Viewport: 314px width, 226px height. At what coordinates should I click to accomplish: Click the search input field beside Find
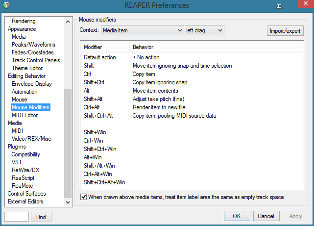[x=16, y=217]
